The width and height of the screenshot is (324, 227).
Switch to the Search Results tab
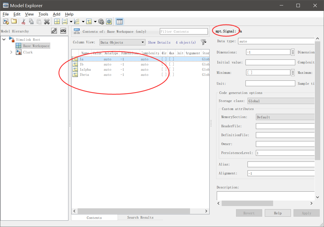click(x=140, y=217)
